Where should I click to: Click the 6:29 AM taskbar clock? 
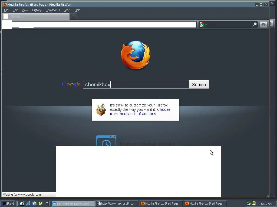click(x=266, y=204)
